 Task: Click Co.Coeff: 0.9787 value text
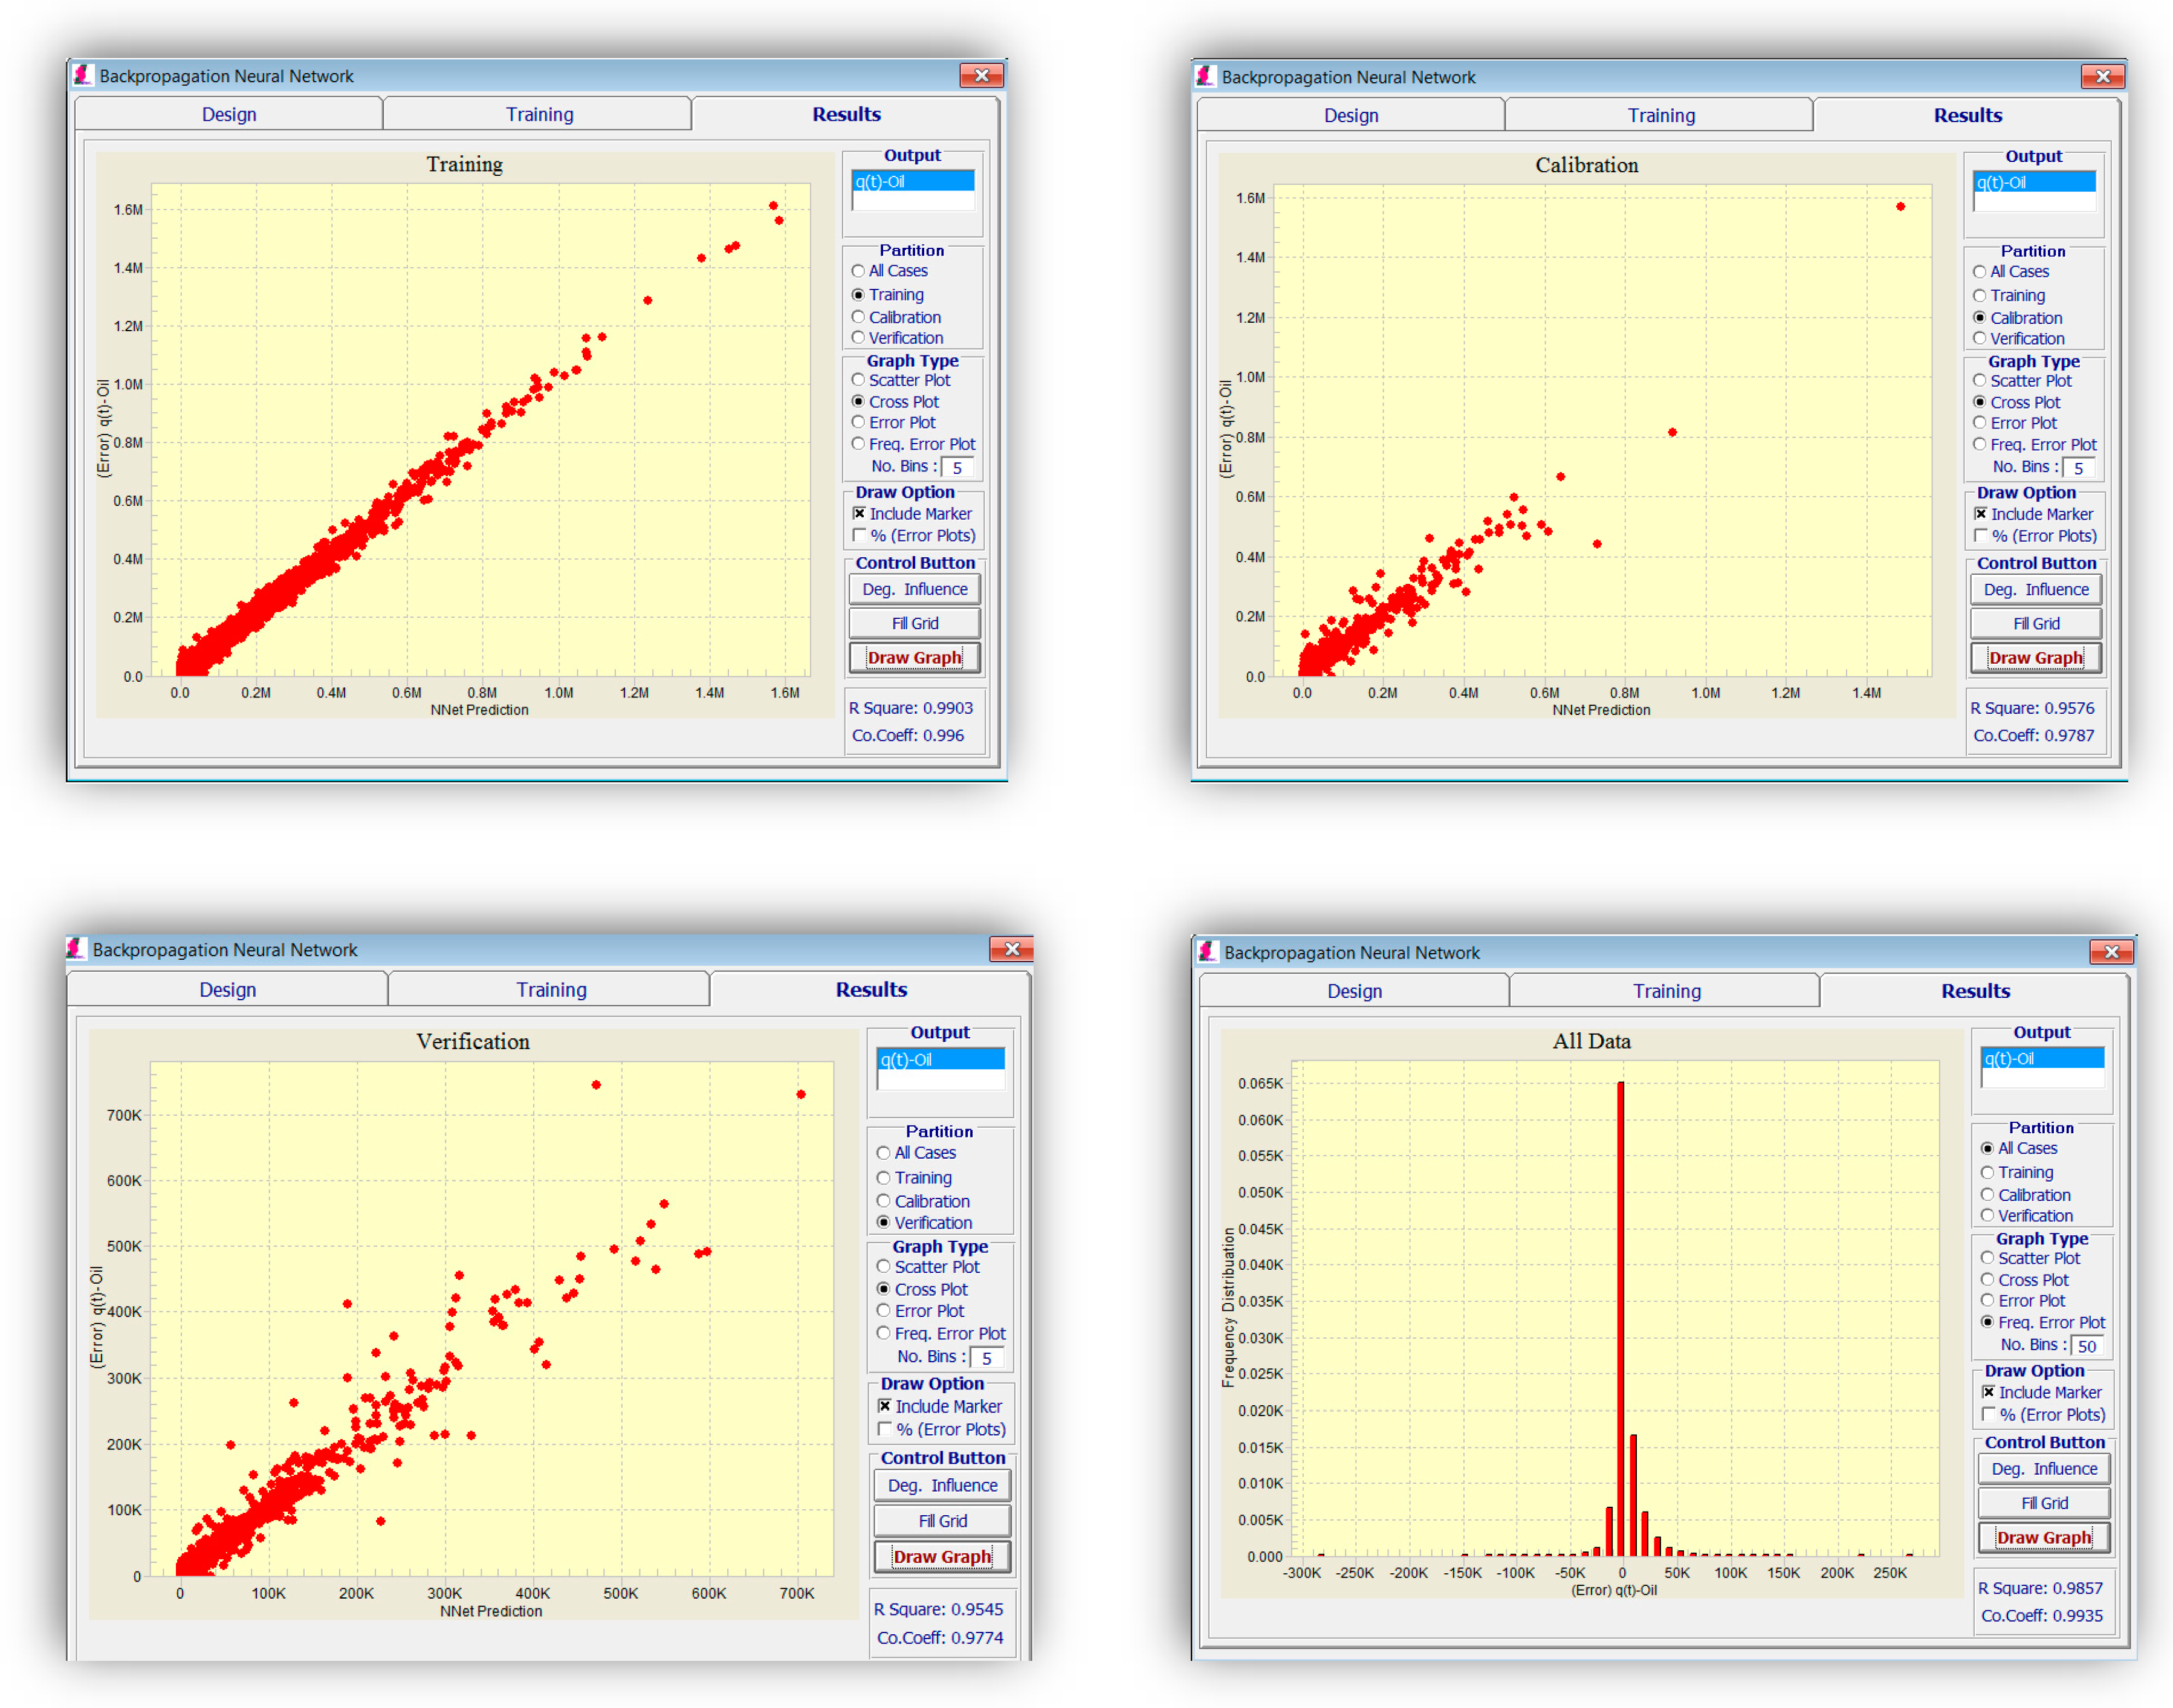2033,735
